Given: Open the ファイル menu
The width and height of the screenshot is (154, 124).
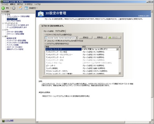Looking at the screenshot, I should coord(5,4).
